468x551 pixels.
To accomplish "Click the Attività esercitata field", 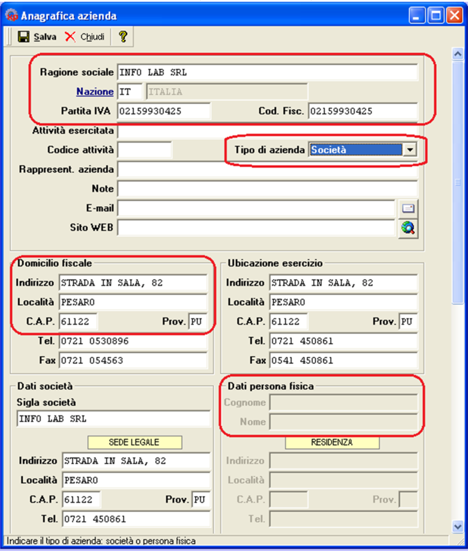I will pos(267,131).
